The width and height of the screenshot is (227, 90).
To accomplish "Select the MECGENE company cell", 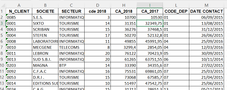I will 45,47.
